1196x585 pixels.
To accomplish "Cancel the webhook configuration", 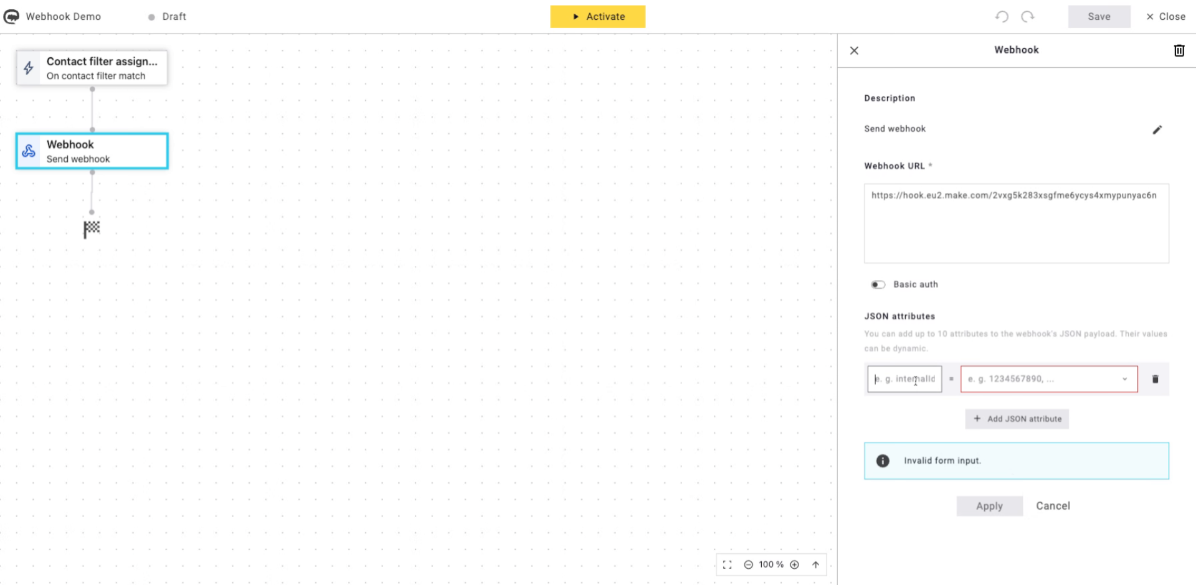I will click(1053, 506).
